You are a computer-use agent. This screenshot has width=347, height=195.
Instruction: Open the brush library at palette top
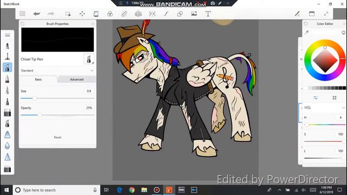coord(7,35)
